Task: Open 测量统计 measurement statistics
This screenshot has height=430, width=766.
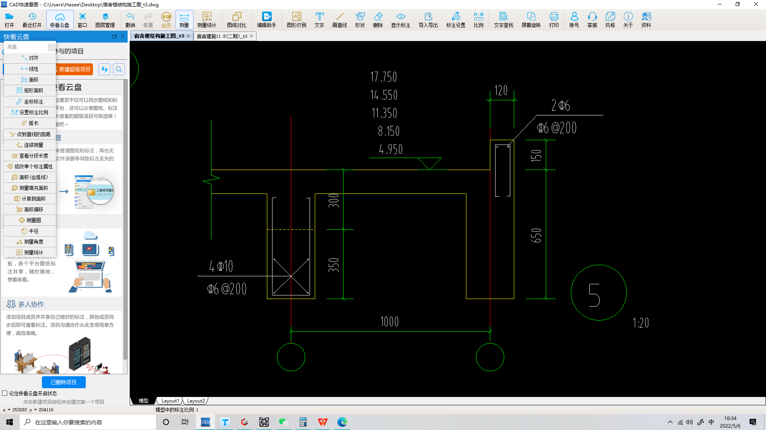Action: point(207,20)
